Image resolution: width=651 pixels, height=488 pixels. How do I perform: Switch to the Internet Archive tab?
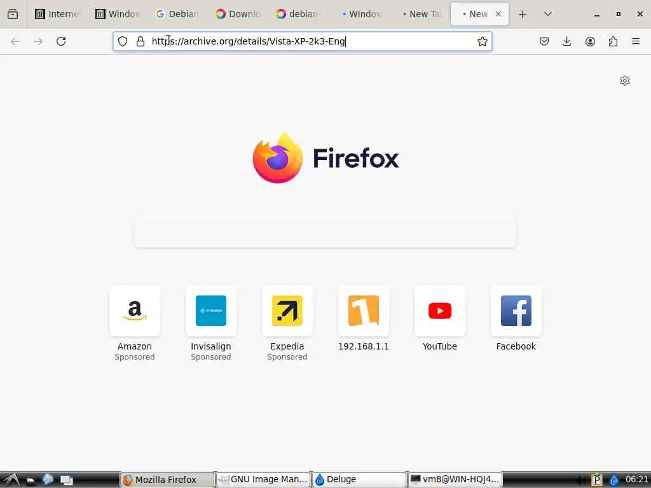(x=57, y=14)
